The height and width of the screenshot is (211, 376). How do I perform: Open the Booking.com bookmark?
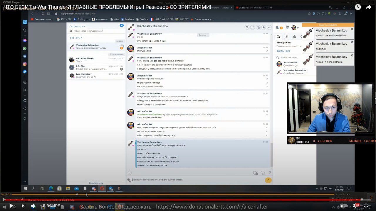[x=82, y=19]
